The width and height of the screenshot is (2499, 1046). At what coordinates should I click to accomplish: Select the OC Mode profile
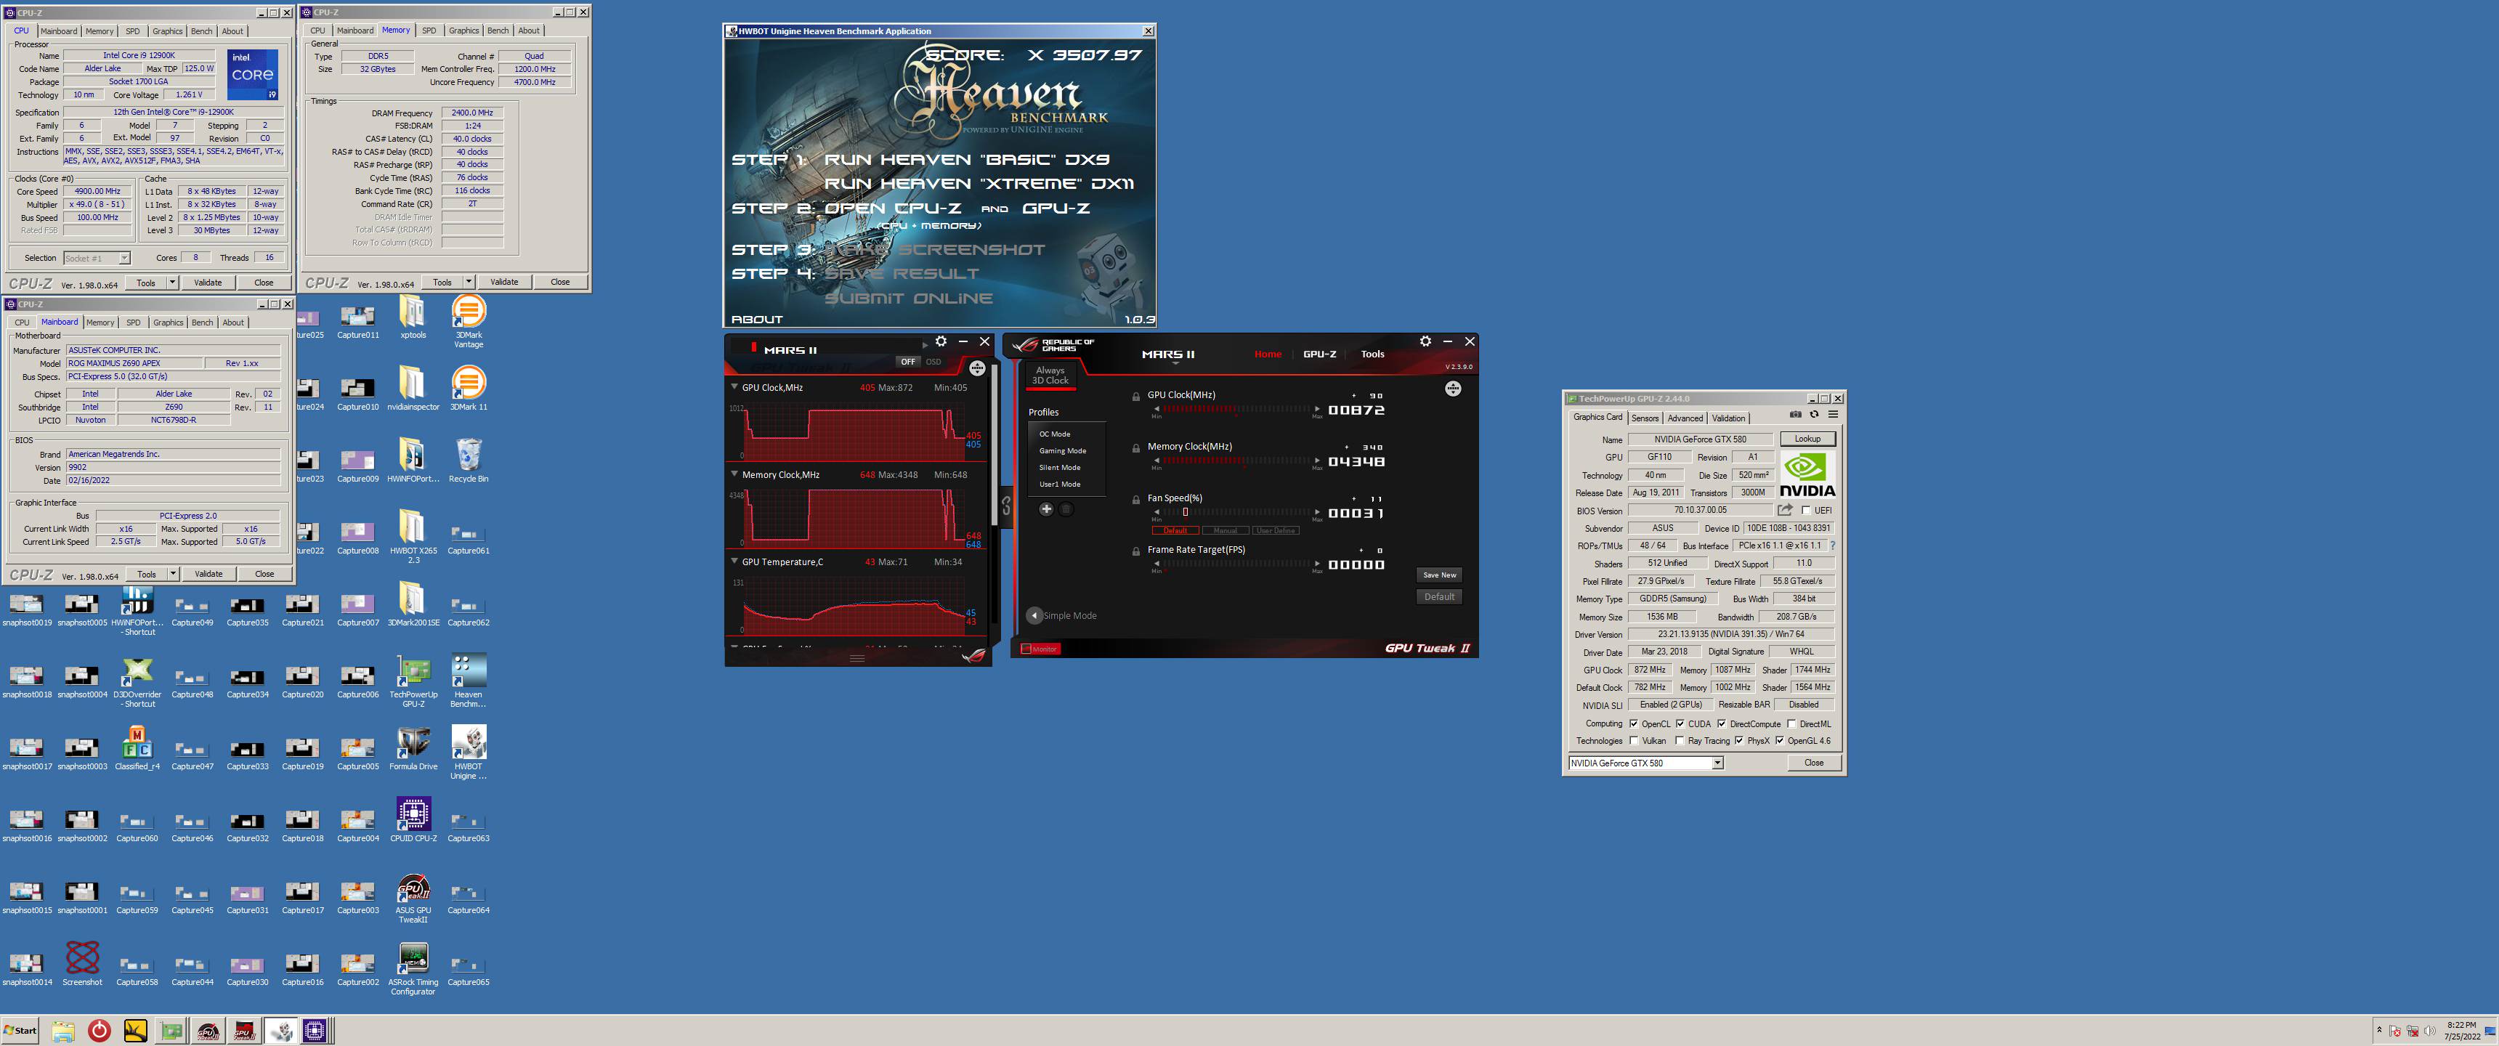(x=1055, y=434)
